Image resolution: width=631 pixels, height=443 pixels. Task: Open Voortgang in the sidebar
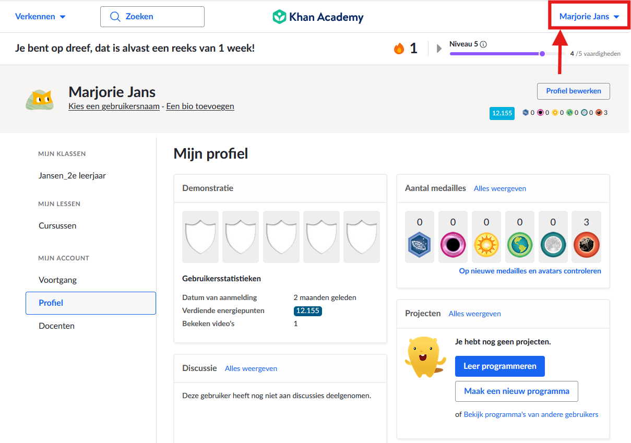57,280
